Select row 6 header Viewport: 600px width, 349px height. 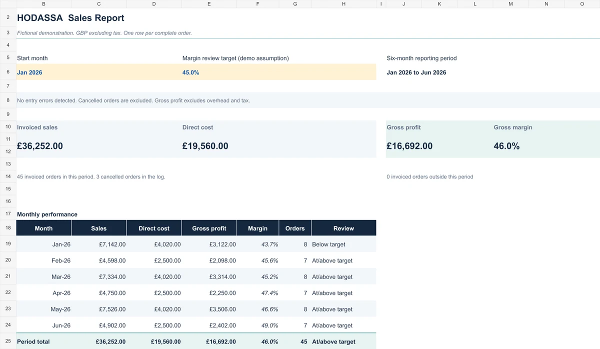point(8,72)
